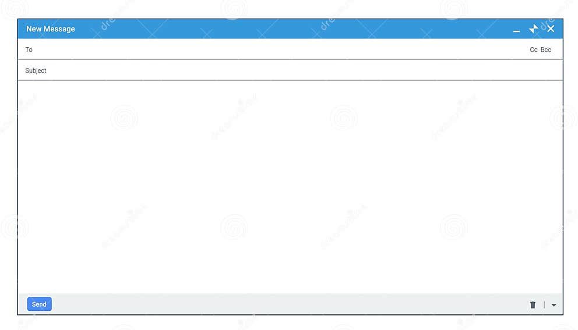Add Bcc recipients
This screenshot has height=330, width=578.
[x=546, y=49]
